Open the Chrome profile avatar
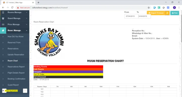182x97 pixels. pyautogui.click(x=174, y=8)
